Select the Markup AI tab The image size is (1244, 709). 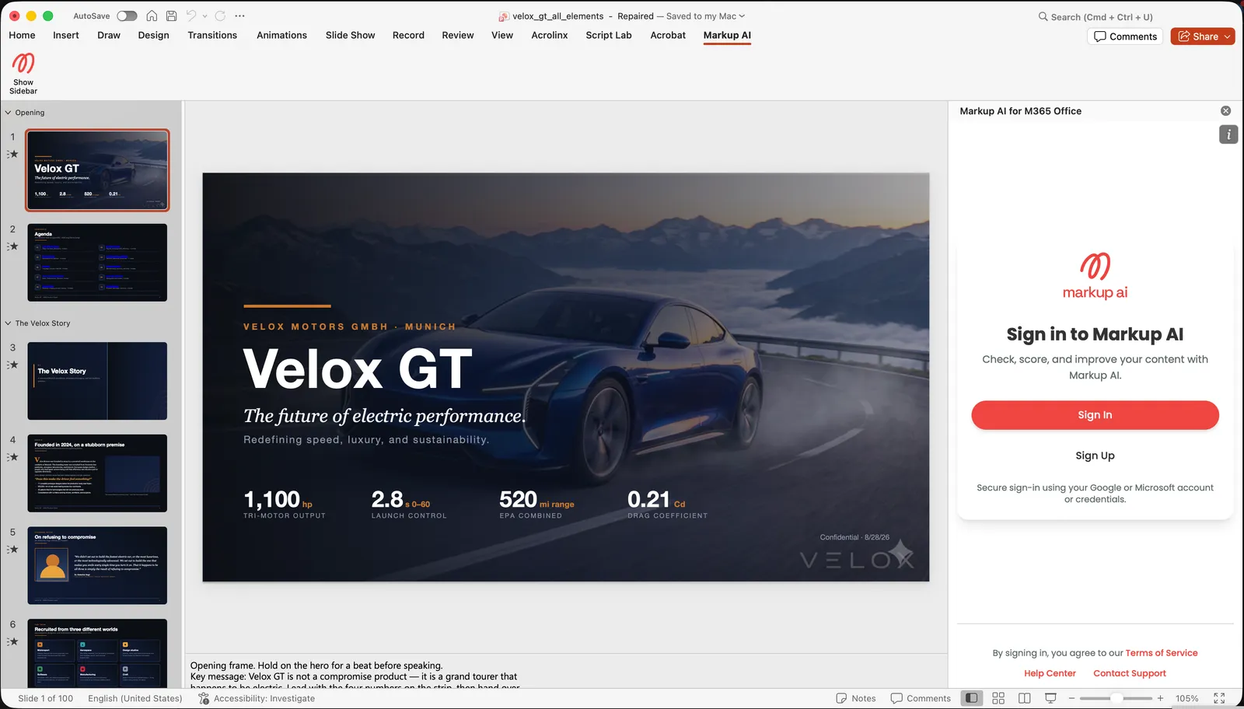tap(727, 35)
